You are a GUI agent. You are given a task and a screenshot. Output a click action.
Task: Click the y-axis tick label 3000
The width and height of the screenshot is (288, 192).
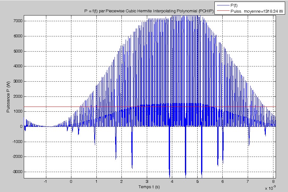[x=18, y=81]
